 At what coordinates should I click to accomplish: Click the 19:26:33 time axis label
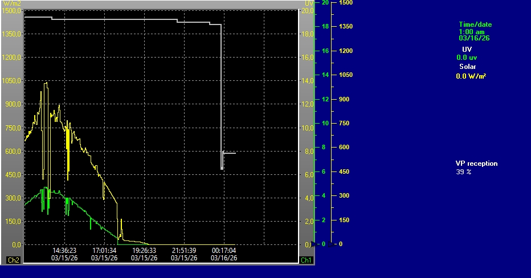pyautogui.click(x=144, y=250)
